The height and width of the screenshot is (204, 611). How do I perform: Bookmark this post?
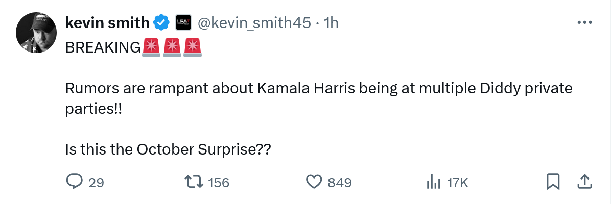554,182
